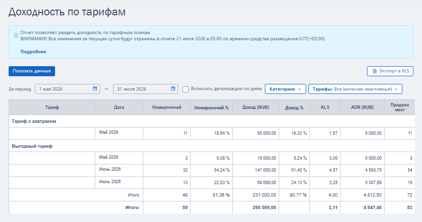The image size is (422, 222).
Task: Click the 19,23 % income share cell
Action: [294, 133]
